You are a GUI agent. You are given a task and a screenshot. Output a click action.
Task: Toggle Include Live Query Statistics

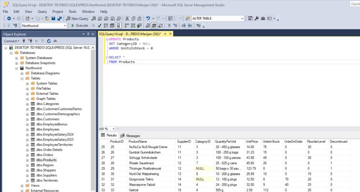pyautogui.click(x=133, y=25)
